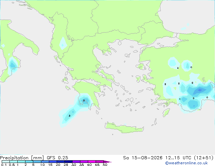
Task: Click the "35" legend scale label
Action: (81, 165)
